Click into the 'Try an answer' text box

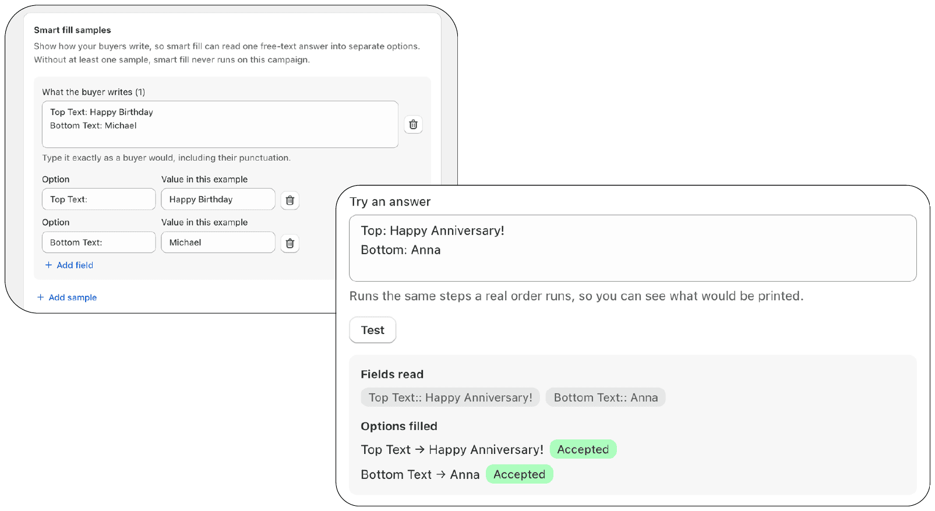[633, 248]
